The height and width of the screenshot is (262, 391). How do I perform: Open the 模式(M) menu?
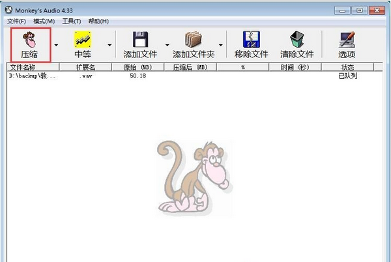click(44, 22)
